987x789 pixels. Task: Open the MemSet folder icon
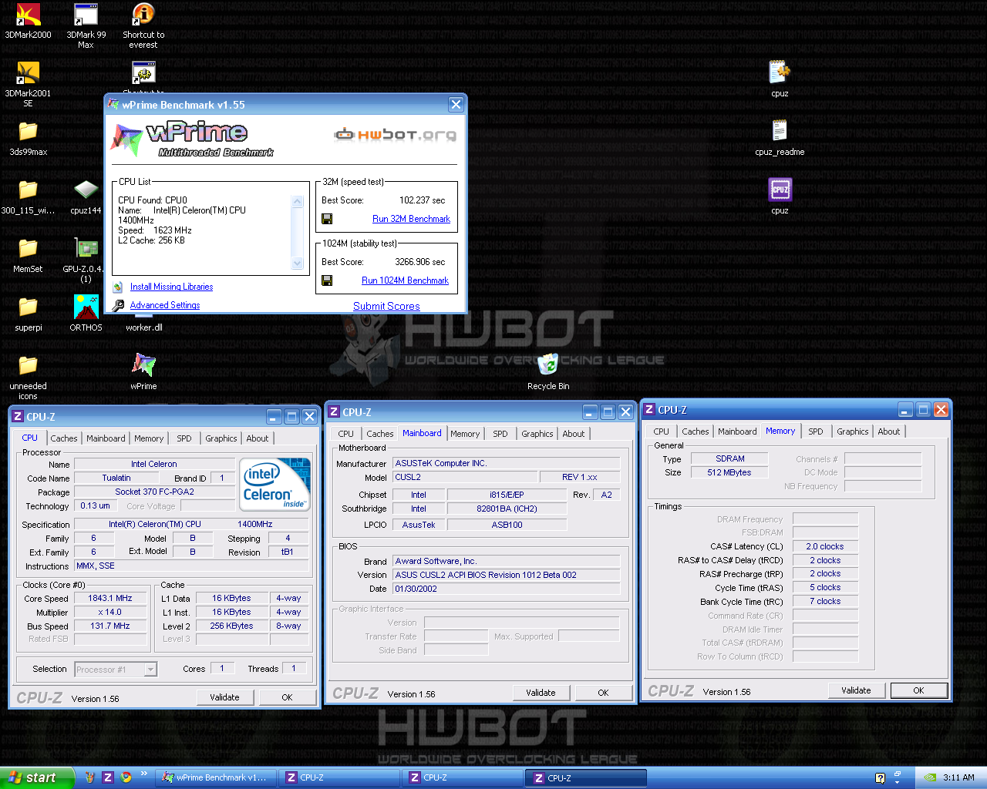pyautogui.click(x=28, y=249)
